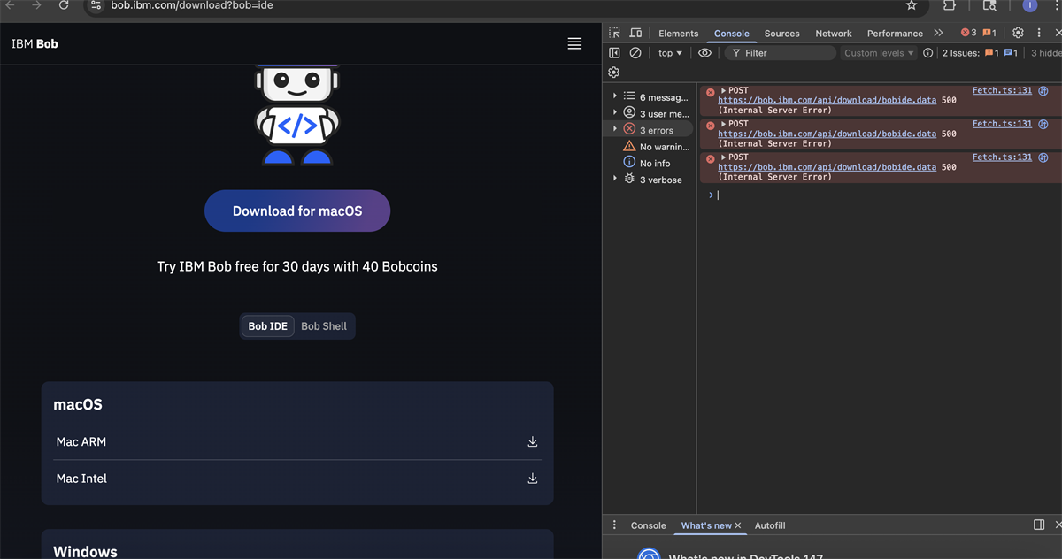
Task: Switch to the Sources tab
Action: point(781,34)
